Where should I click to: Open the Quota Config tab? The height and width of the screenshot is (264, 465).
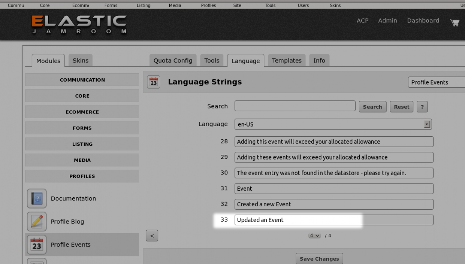point(173,61)
